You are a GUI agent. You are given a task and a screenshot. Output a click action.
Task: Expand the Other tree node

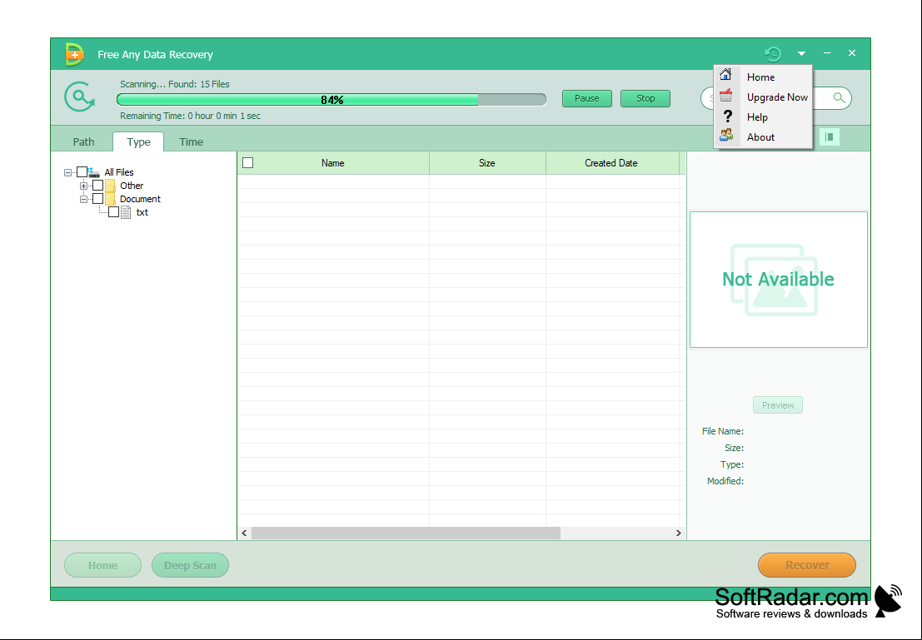coord(83,186)
